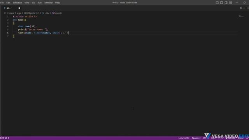The width and height of the screenshot is (249, 140).
Task: Click the printf "Enter name" line
Action: tap(33, 30)
